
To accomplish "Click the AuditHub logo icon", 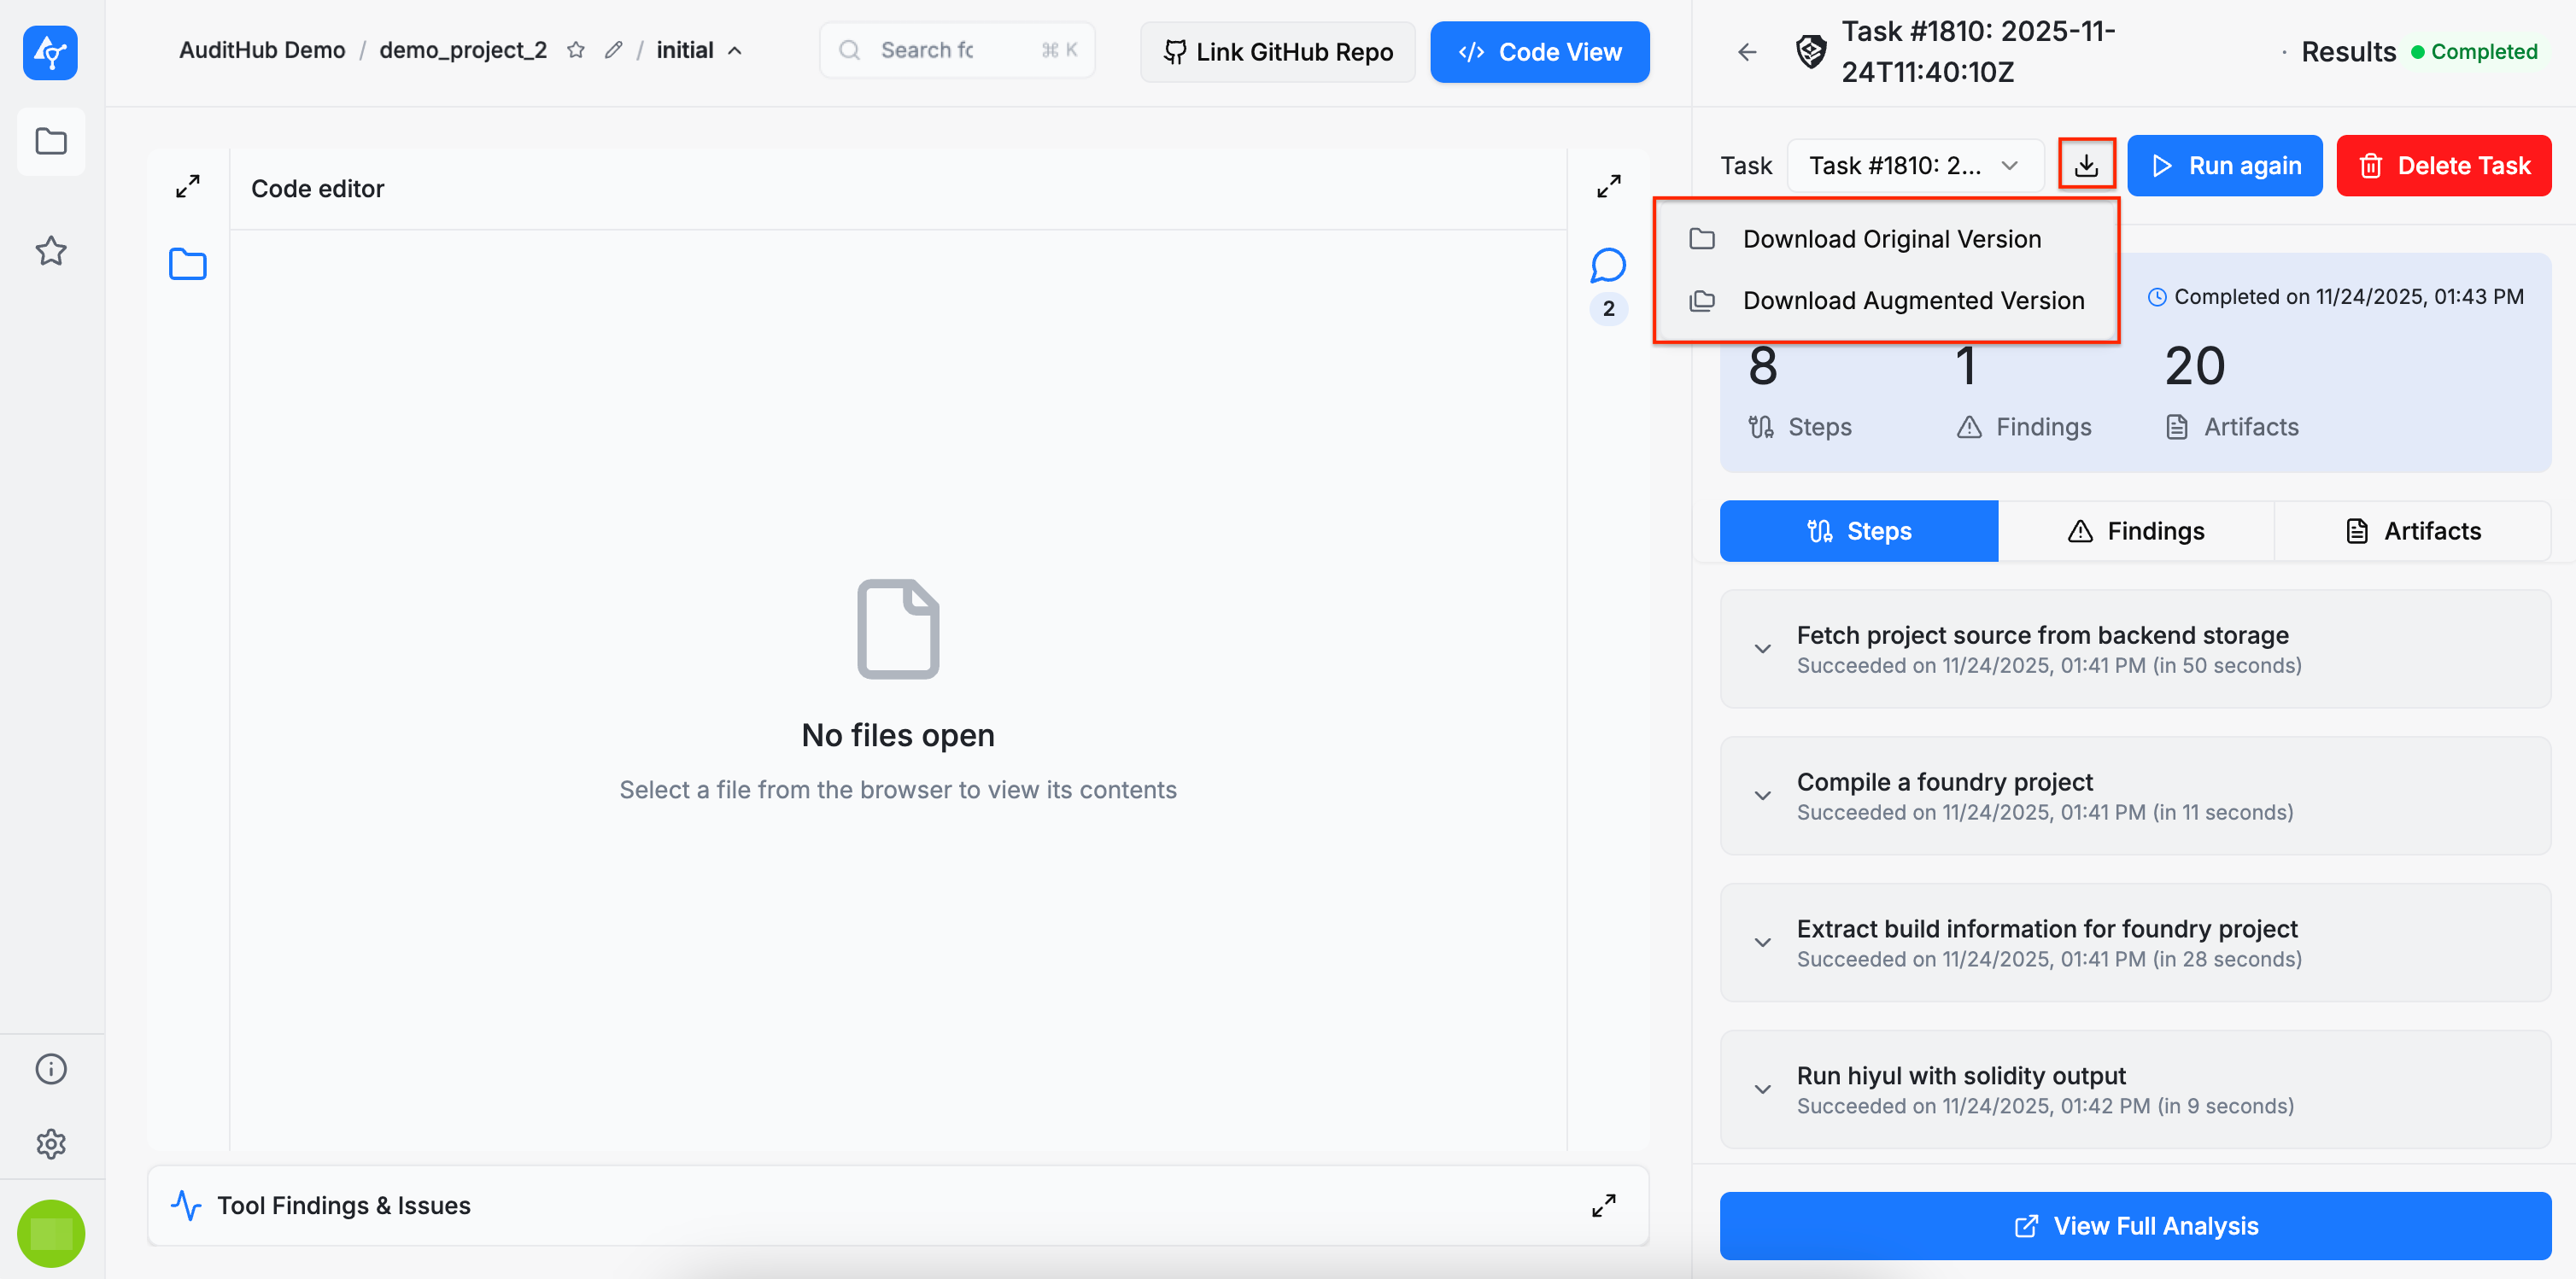I will tap(50, 52).
